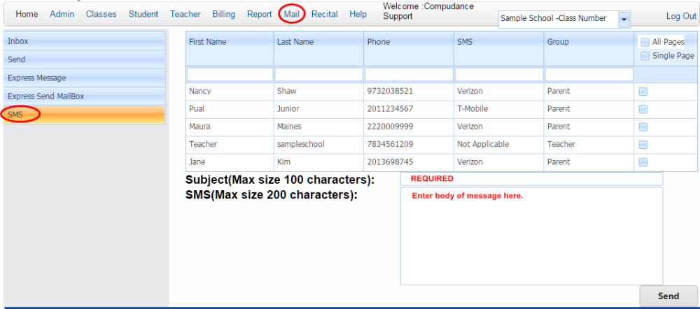Click the 'Pual' first name cell

tap(230, 109)
